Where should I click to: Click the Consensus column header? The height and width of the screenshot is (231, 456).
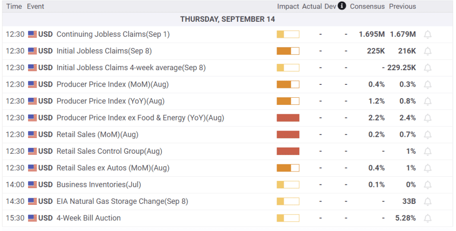click(x=367, y=6)
